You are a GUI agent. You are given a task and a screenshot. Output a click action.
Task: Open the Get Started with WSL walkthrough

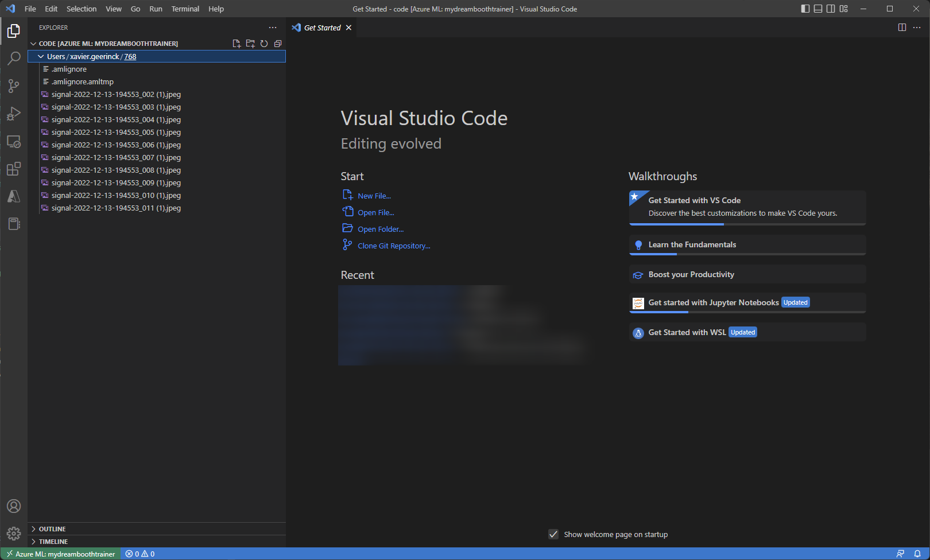click(x=747, y=332)
